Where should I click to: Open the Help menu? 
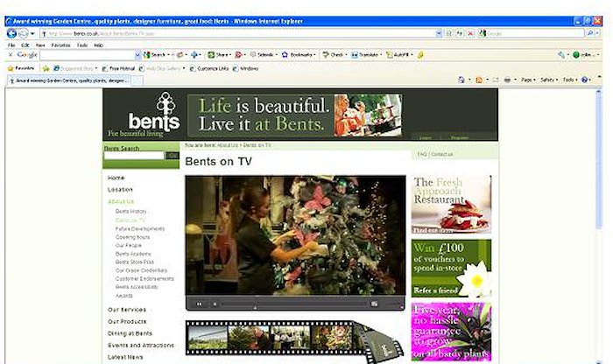tap(98, 45)
